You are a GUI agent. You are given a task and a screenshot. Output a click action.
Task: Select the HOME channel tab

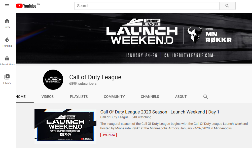[21, 97]
